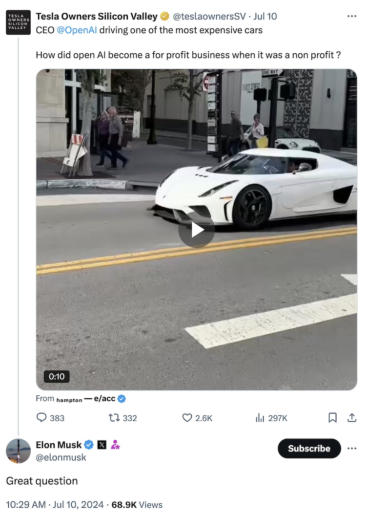Open Tesla Owners Silicon Valley avatar

[x=18, y=22]
